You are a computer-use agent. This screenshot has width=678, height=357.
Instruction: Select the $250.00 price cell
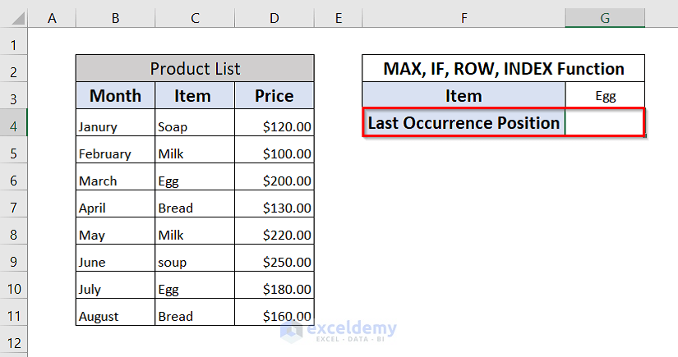(x=274, y=262)
